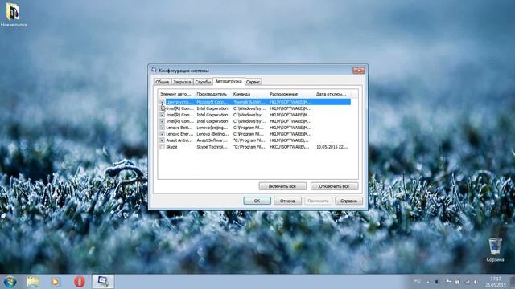Switch to the Общие tab
This screenshot has width=515, height=289.
[x=163, y=82]
